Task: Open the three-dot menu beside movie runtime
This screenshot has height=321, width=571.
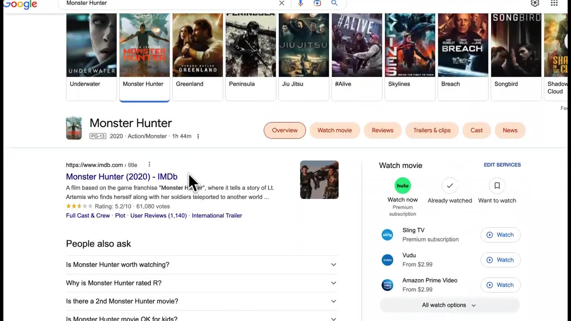Action: click(x=198, y=136)
